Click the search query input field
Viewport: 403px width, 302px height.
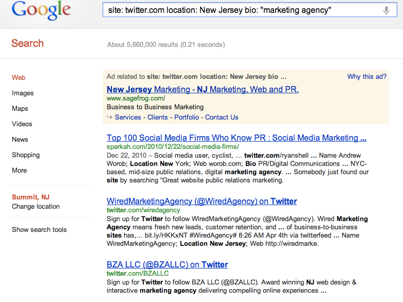tap(237, 10)
